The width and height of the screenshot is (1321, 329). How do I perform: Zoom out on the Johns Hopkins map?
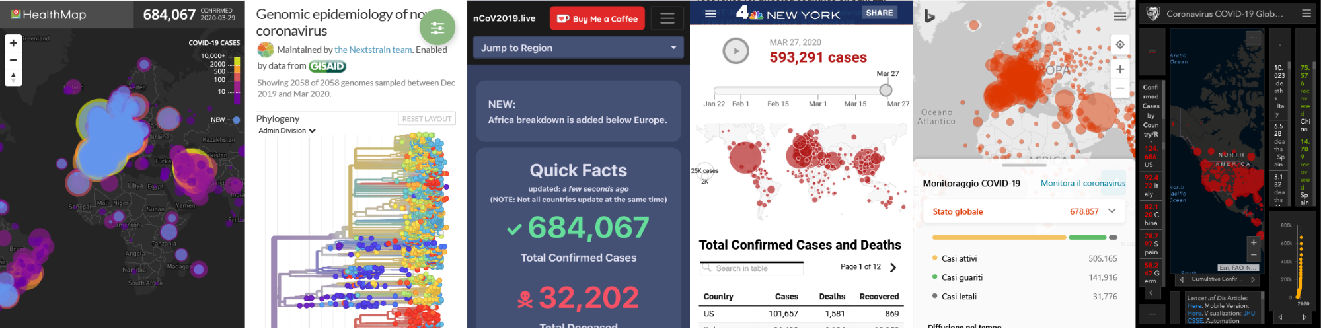[x=1253, y=255]
